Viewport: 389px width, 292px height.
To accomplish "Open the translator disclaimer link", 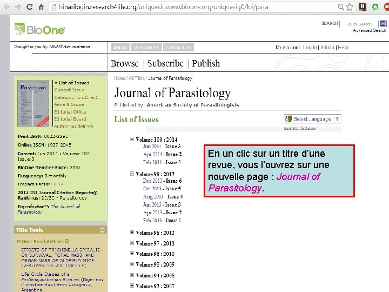I will click(300, 128).
